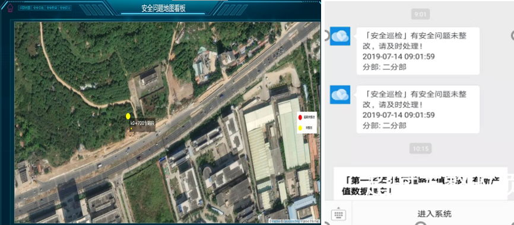Tap the 进入系统 button
This screenshot has height=225, width=514.
coord(434,214)
